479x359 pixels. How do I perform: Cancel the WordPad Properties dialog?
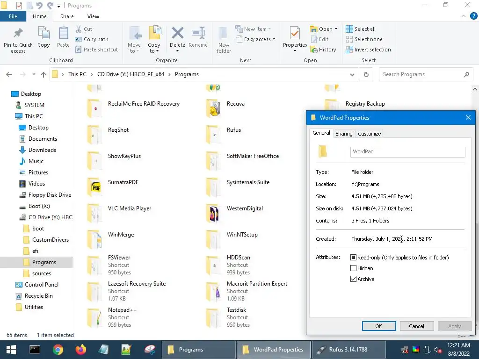(x=417, y=326)
